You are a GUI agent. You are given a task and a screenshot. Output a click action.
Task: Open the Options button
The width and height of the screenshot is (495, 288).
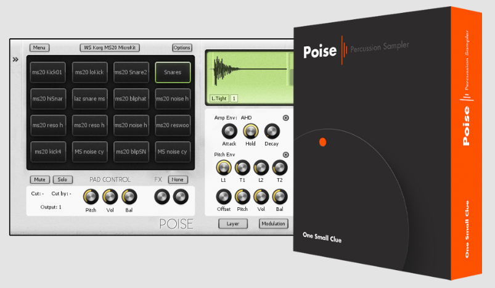[x=182, y=47]
